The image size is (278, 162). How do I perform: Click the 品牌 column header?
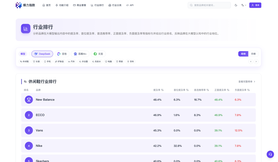coord(38,90)
